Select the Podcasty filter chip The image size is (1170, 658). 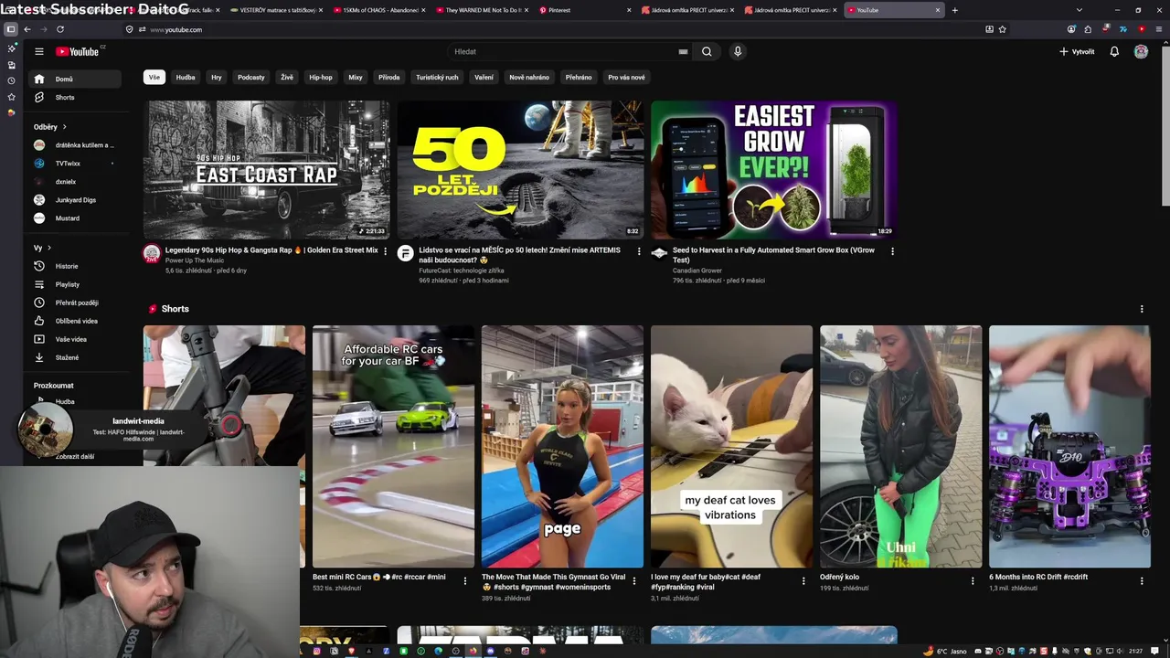(x=251, y=78)
